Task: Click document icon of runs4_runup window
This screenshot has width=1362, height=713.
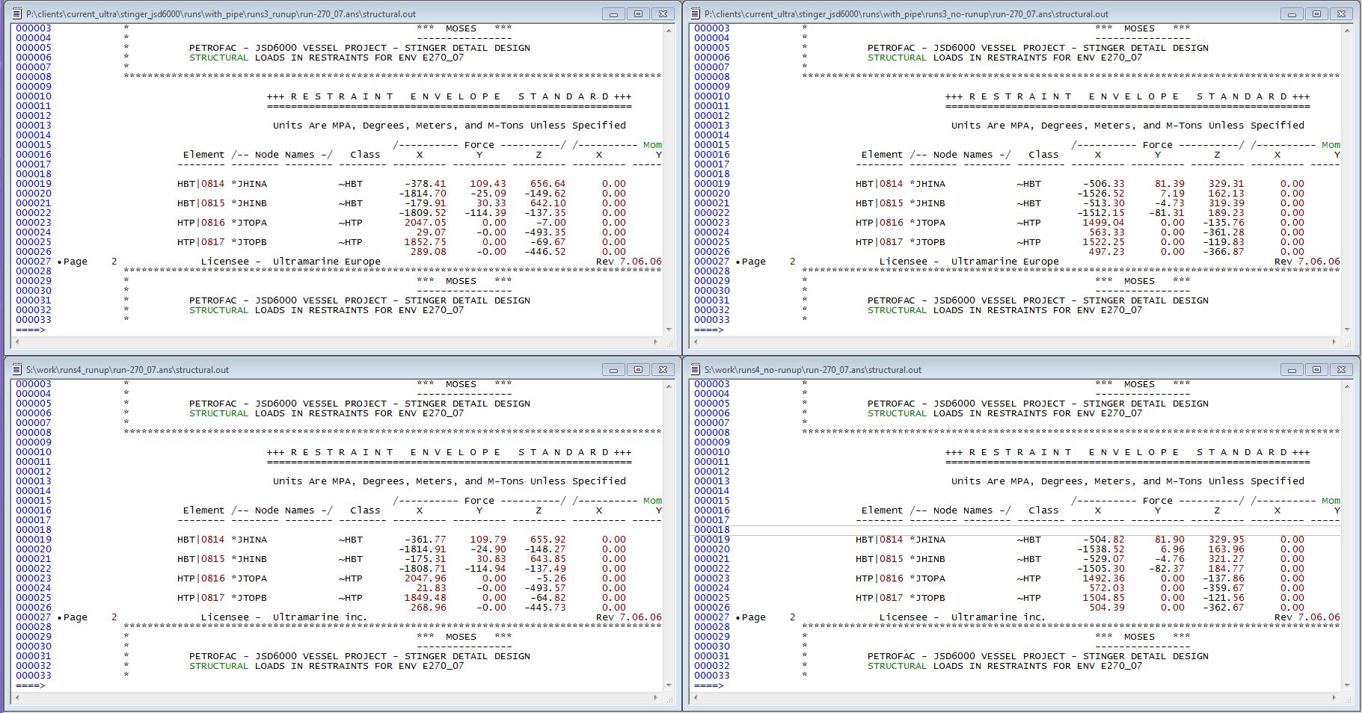Action: click(17, 369)
